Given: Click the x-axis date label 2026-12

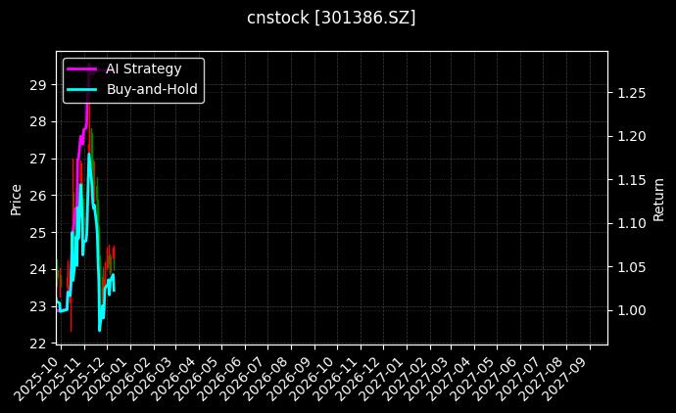Looking at the screenshot, I should click(360, 378).
